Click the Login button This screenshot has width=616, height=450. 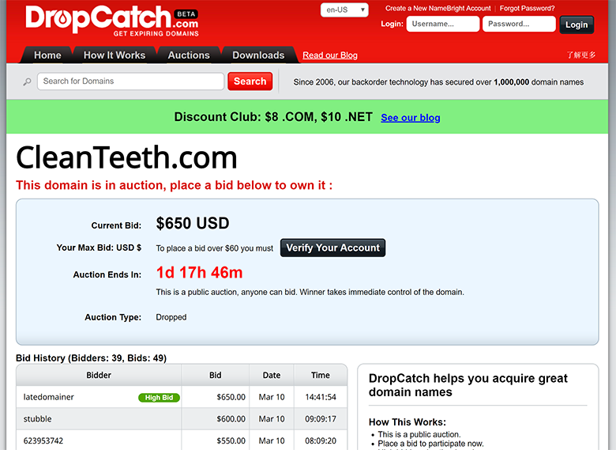click(577, 25)
